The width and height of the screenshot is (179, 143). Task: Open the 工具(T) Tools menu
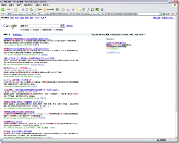[x=38, y=5]
